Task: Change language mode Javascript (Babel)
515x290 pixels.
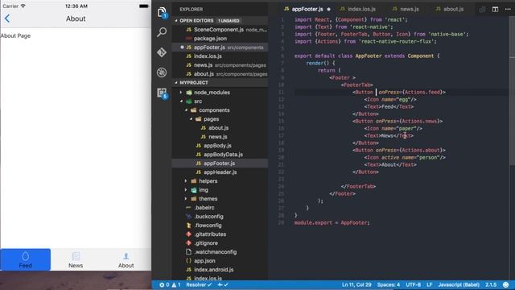Action: [459, 284]
